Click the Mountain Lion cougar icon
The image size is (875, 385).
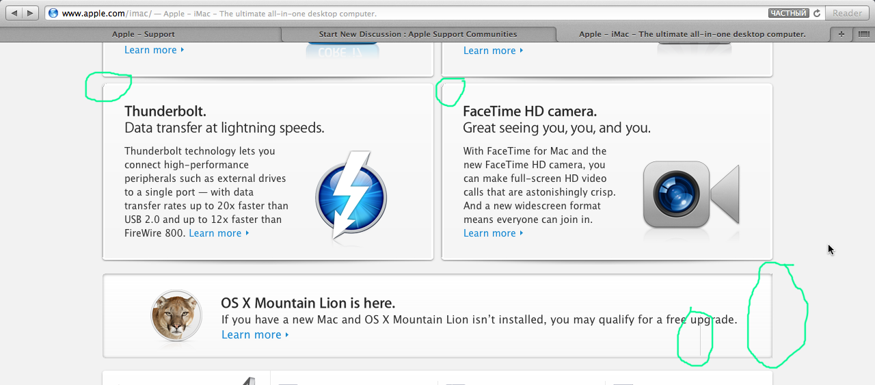[x=176, y=315]
